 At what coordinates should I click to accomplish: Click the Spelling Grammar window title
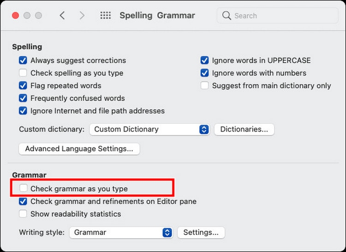157,15
